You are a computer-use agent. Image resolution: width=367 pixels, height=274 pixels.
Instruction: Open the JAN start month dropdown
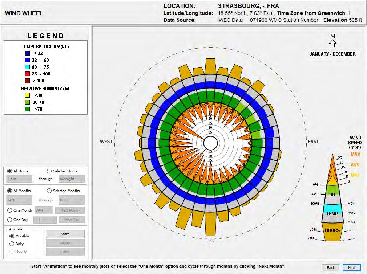pyautogui.click(x=19, y=200)
